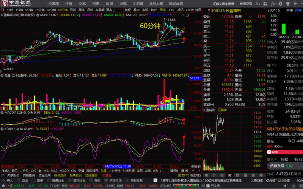Open the 行情 menu in top bar
This screenshot has width=303, height=189.
pos(69,3)
